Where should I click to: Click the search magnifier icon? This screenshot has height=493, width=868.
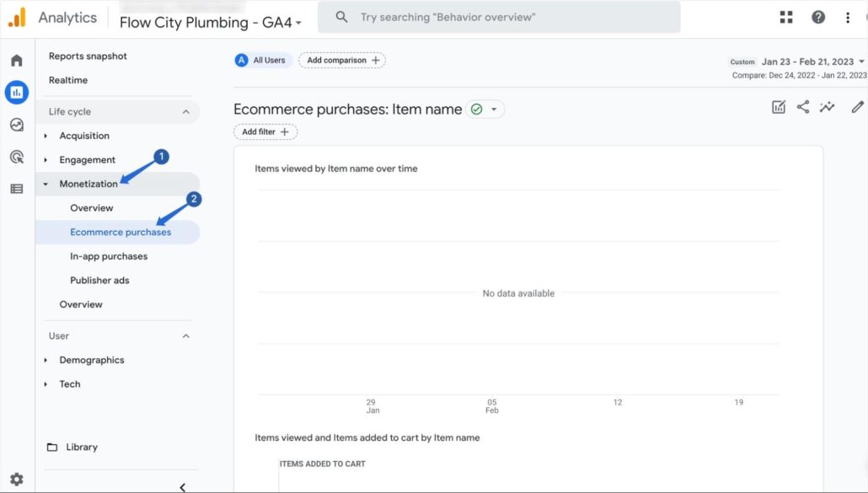tap(341, 17)
